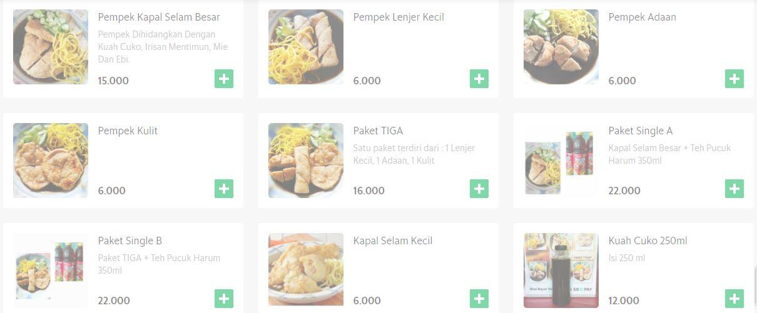Tap plus icon for Kapal Selam Kecil

coord(479,299)
